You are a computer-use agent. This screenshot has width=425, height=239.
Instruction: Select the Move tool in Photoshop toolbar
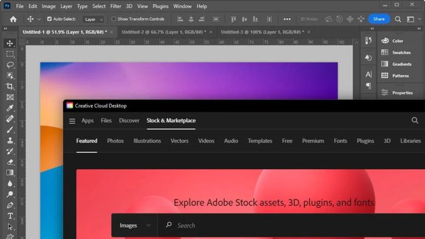coord(10,43)
